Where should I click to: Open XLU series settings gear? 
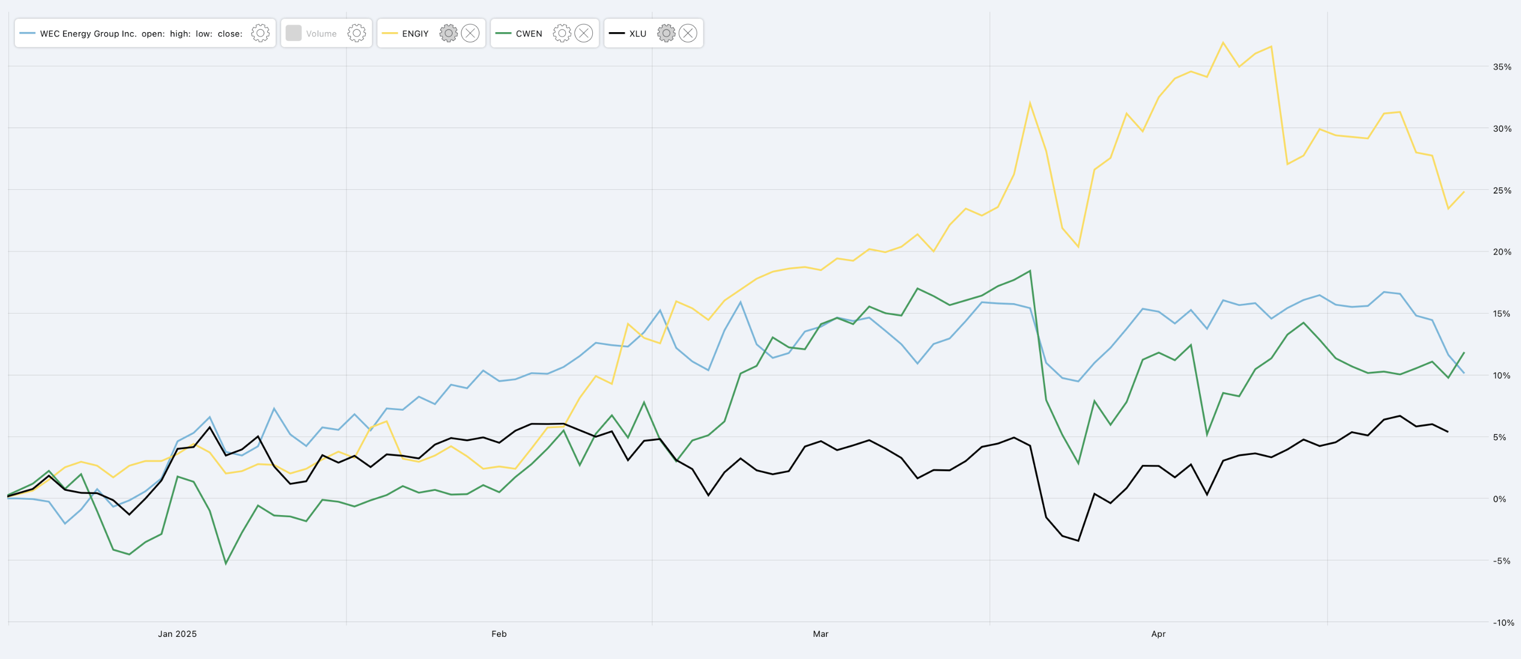click(667, 33)
